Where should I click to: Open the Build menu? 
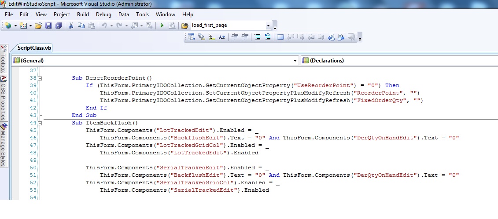[x=83, y=14]
